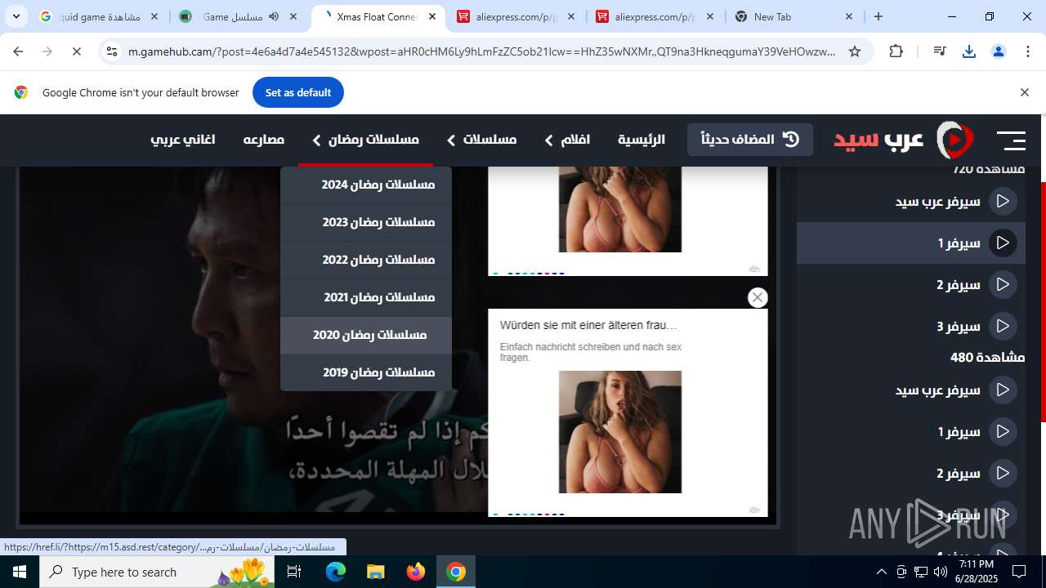View site information icon in address bar
Viewport: 1046px width, 588px height.
point(111,51)
